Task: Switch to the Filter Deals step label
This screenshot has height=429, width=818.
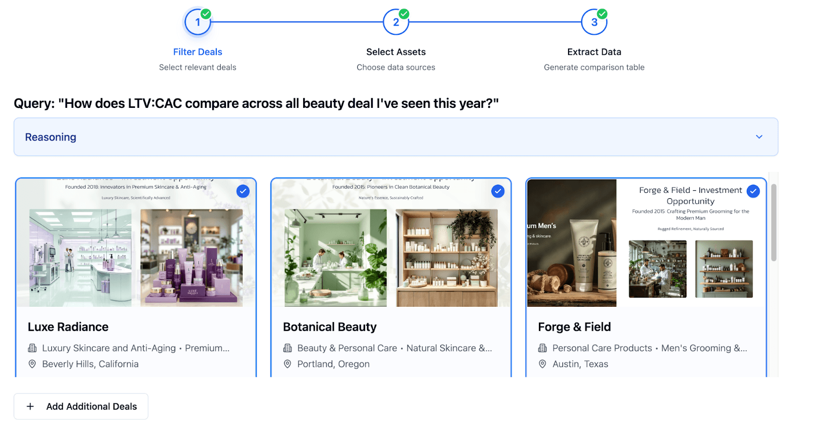Action: coord(197,52)
